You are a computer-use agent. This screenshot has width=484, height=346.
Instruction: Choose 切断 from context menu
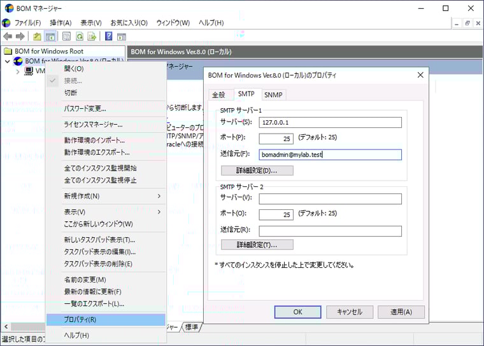(x=106, y=93)
